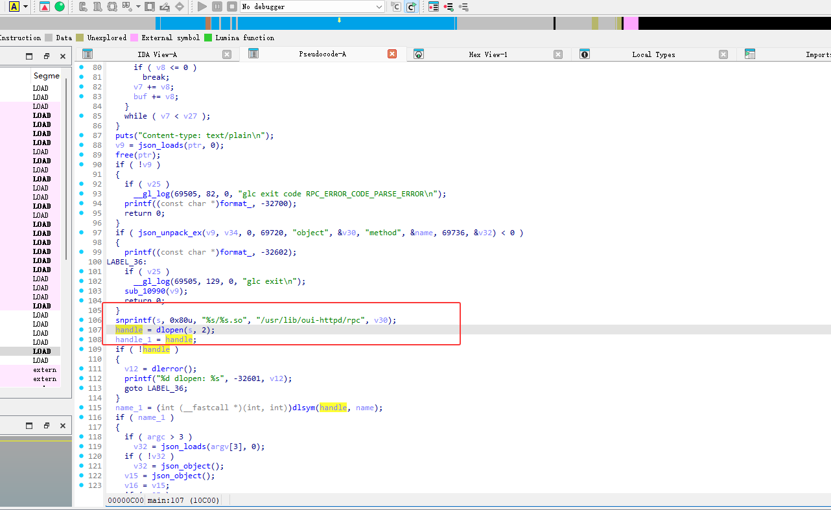Click the second gray code-shape icon after the green circle
Screen dimensions: 831x510
click(x=97, y=6)
